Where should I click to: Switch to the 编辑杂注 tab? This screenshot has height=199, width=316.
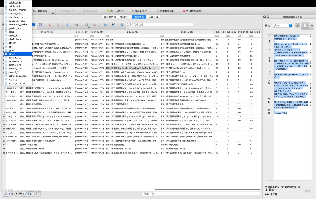(125, 17)
